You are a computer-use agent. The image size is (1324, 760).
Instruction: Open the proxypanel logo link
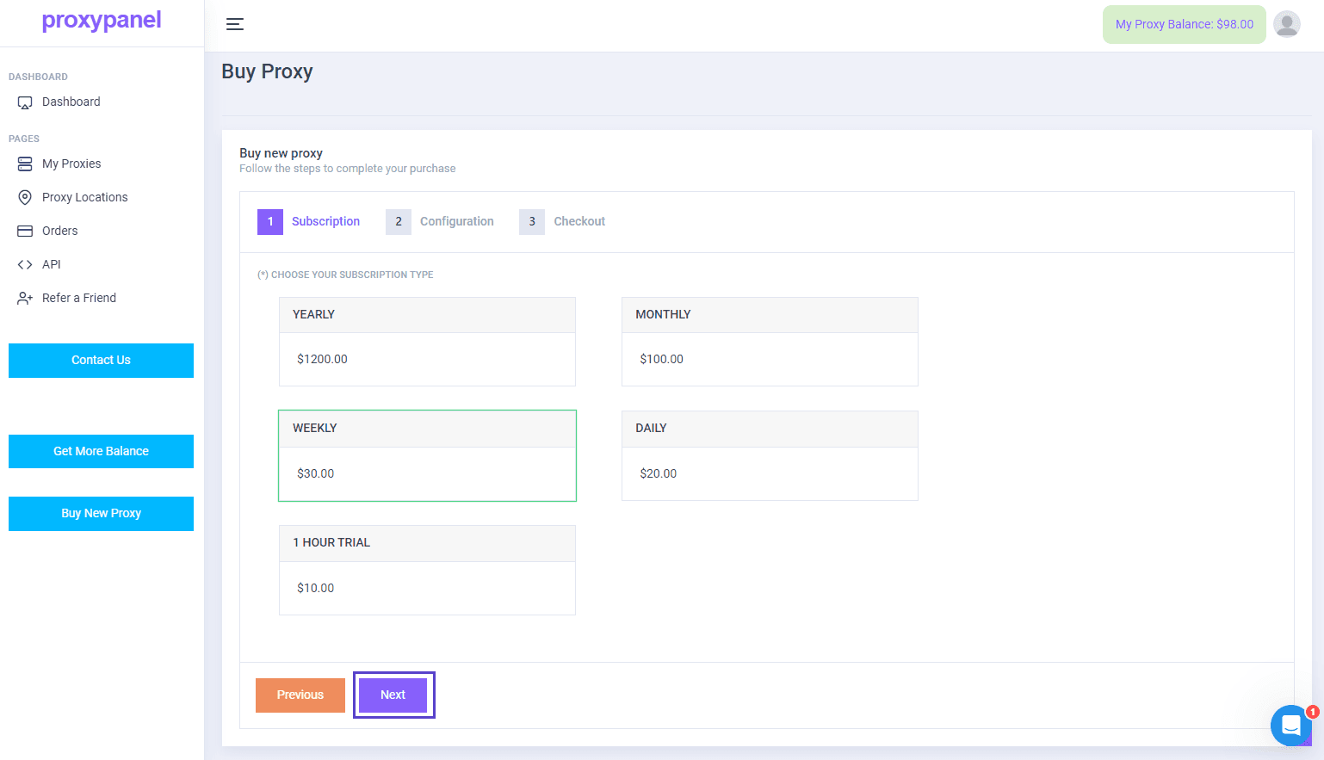102,20
